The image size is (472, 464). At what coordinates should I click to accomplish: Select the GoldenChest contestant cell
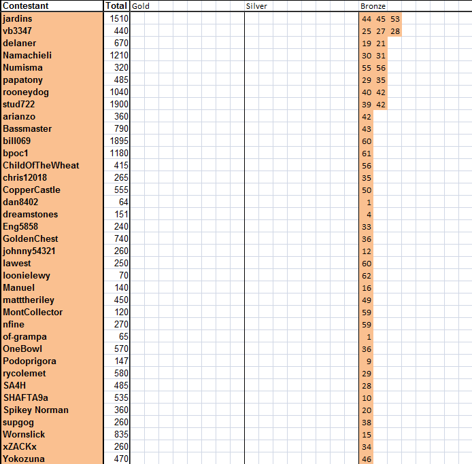coord(52,238)
